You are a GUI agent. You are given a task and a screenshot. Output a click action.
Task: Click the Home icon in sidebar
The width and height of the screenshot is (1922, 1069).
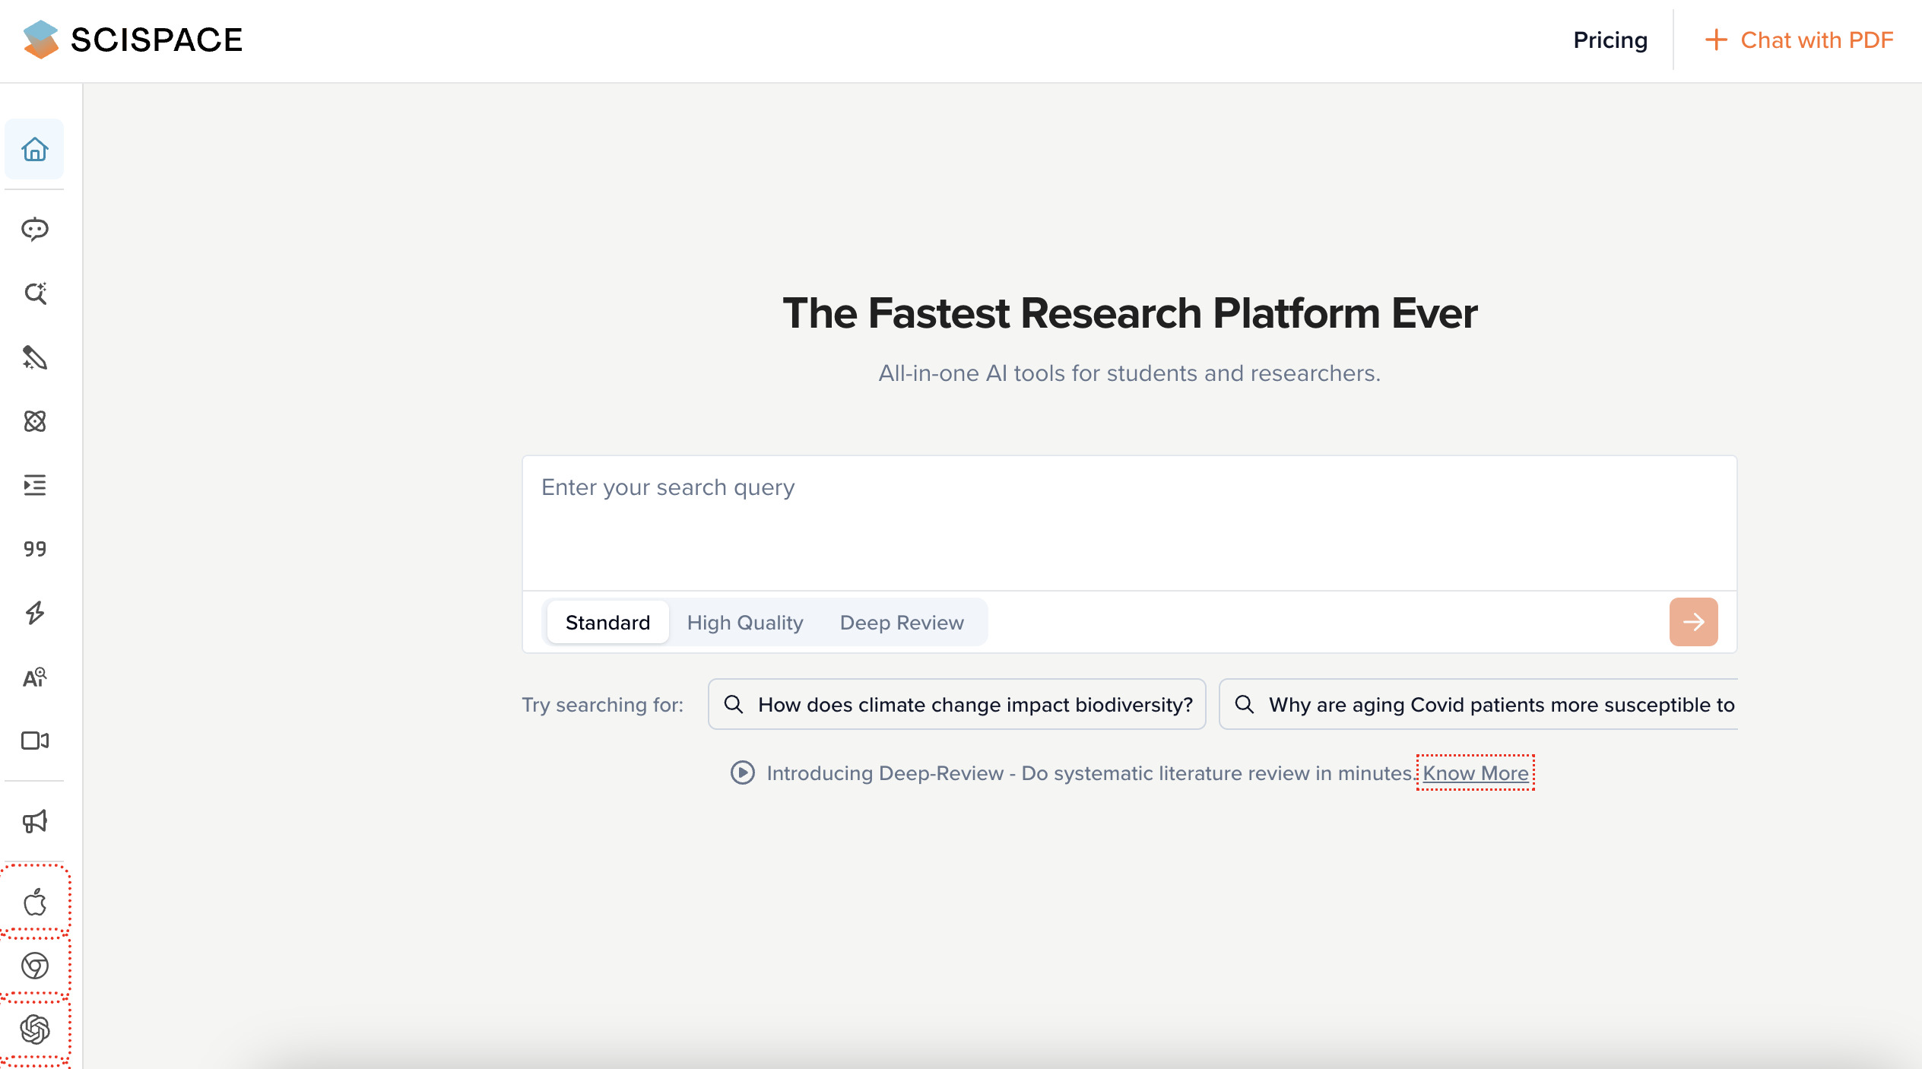point(35,149)
